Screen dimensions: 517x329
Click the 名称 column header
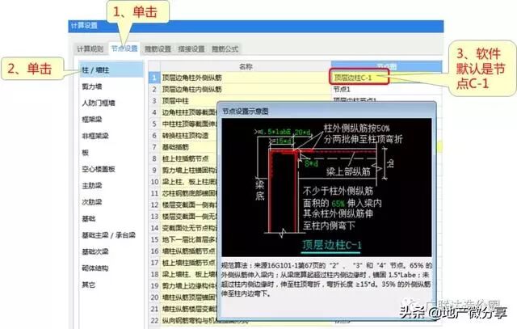246,66
